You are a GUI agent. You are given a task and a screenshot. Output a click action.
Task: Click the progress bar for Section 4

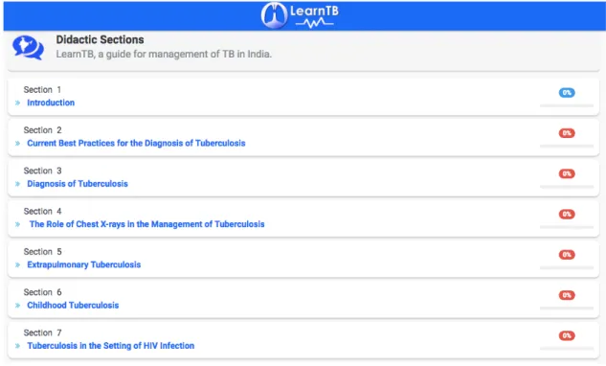pyautogui.click(x=567, y=227)
